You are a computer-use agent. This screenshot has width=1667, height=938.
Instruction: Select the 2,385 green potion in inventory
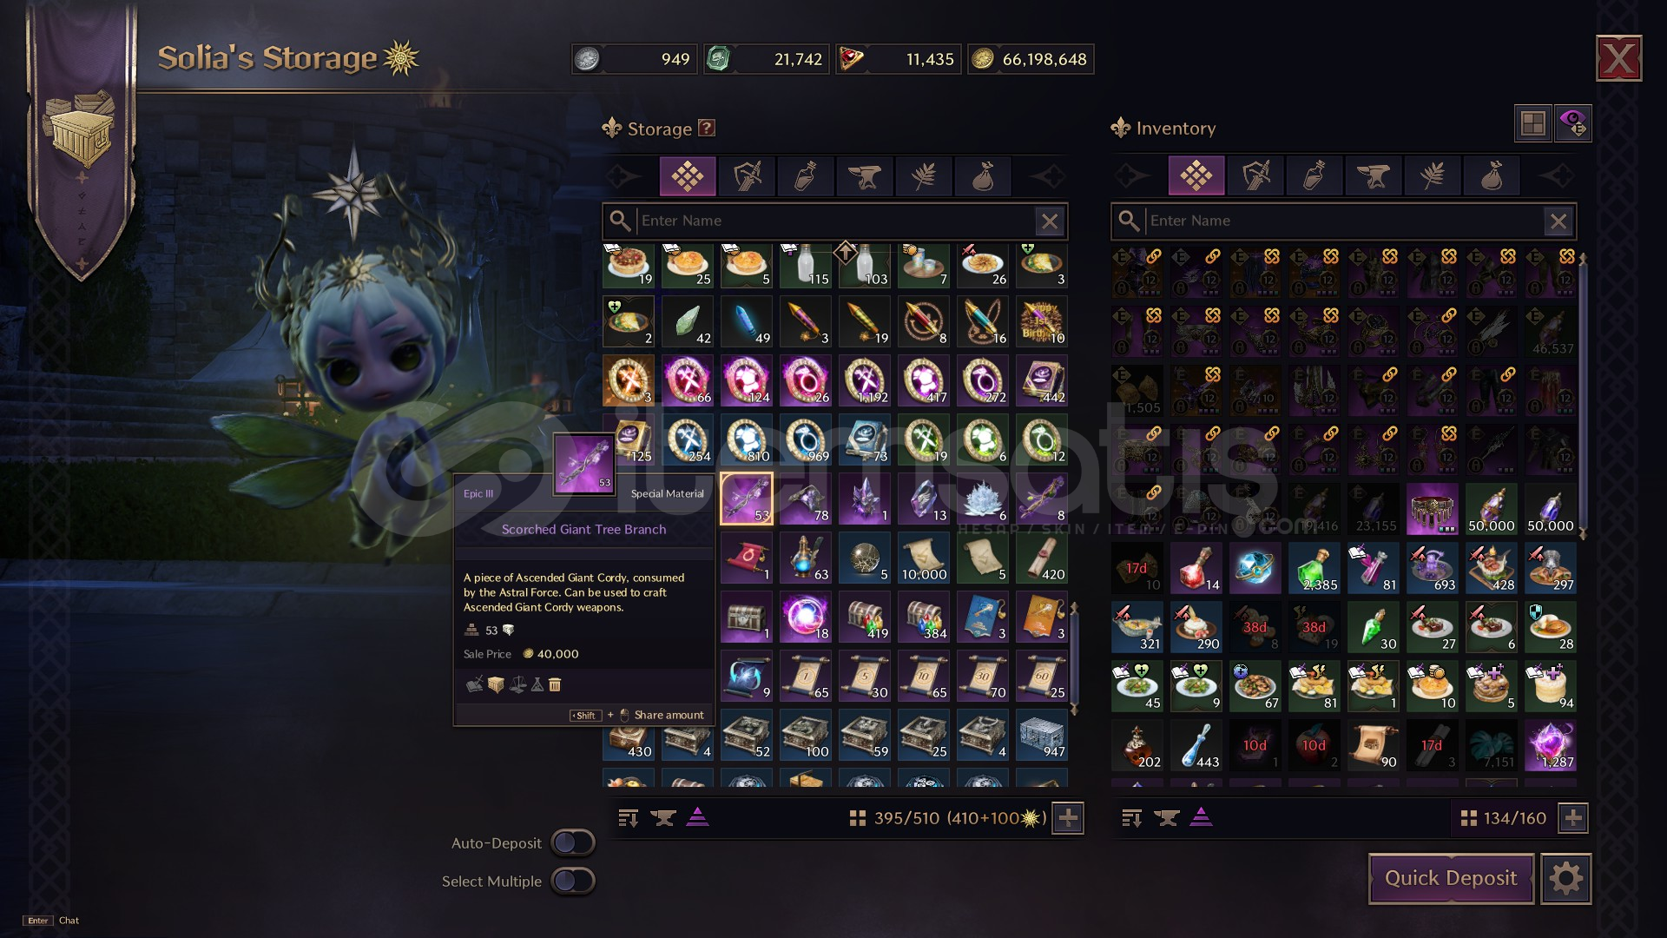click(x=1314, y=568)
